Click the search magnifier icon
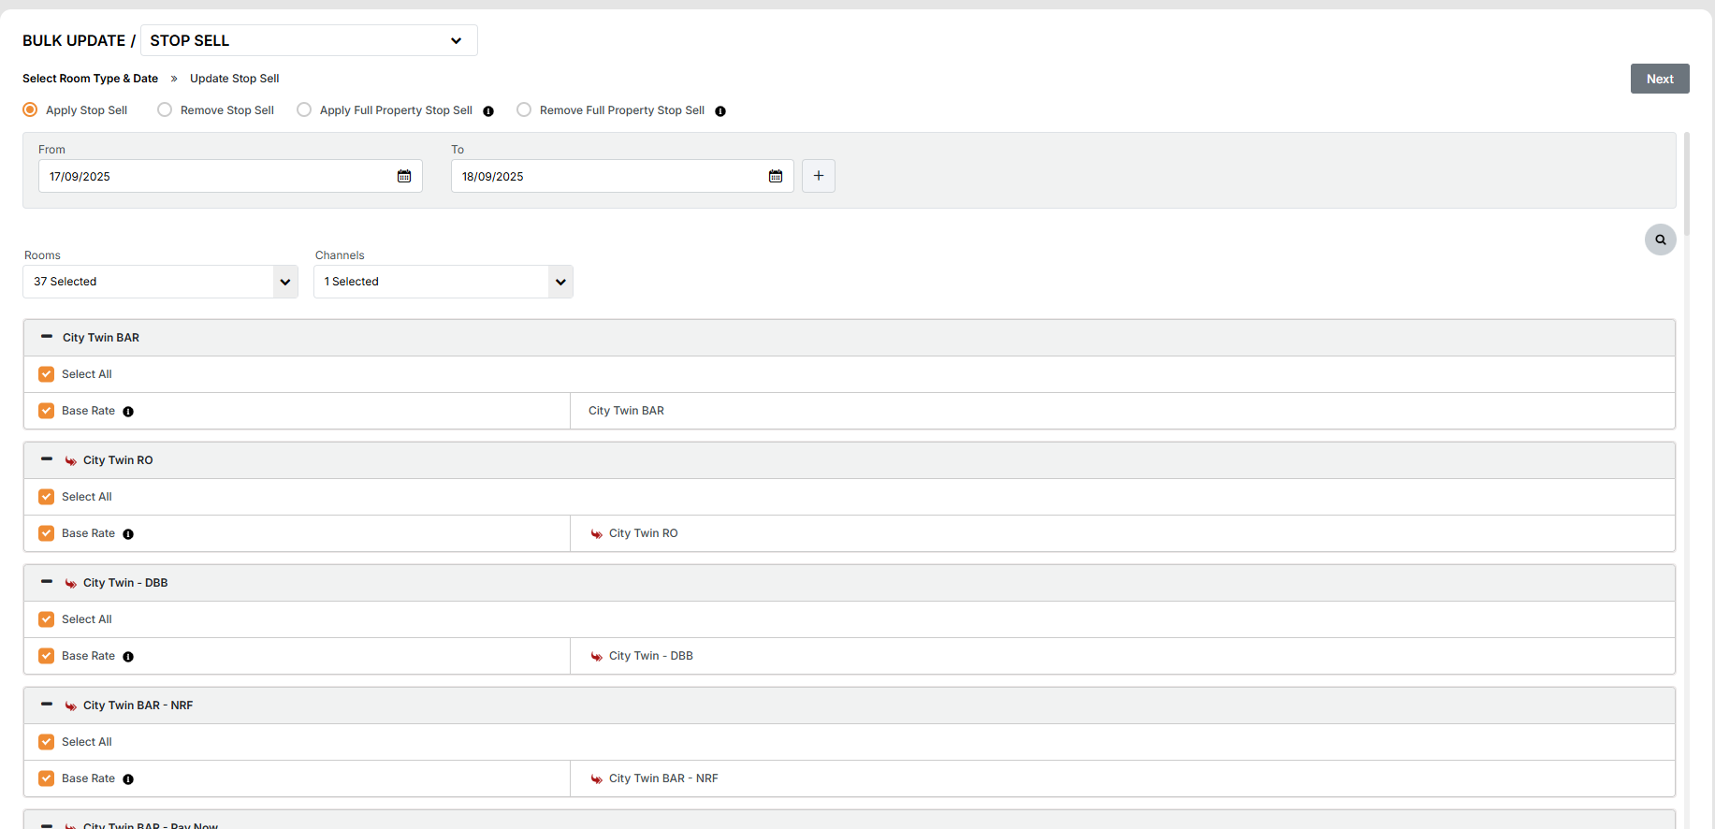Screen dimensions: 1715x829 pos(1660,240)
